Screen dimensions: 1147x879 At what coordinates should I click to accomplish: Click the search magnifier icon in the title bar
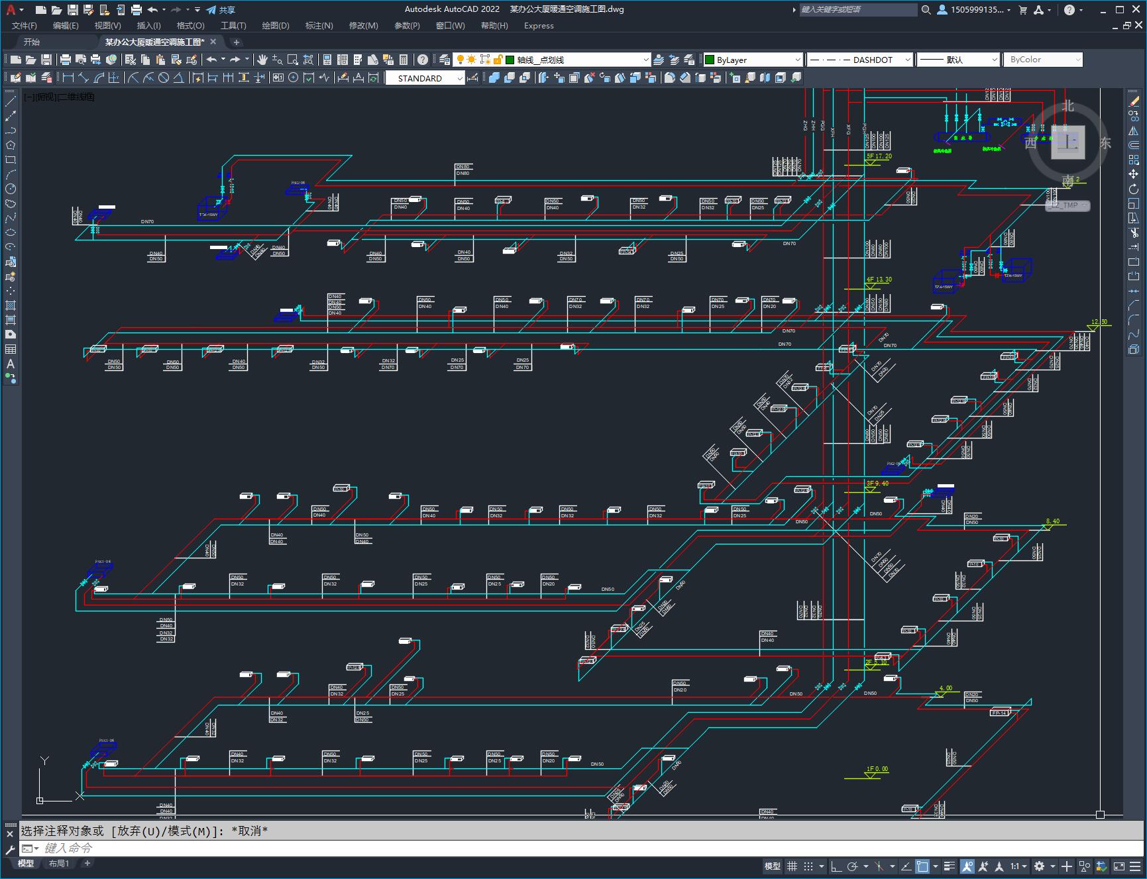(x=926, y=10)
